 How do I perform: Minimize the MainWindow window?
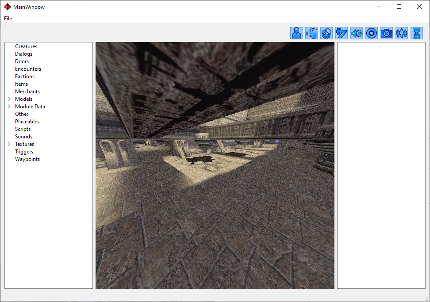point(379,7)
